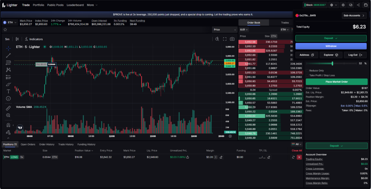Click Place Market Order button
This screenshot has height=189, width=371.
click(x=336, y=82)
